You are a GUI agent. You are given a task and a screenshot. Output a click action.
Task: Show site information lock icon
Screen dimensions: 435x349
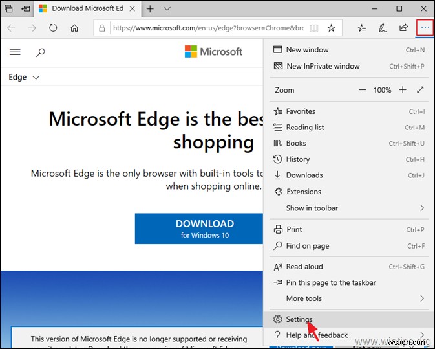click(x=102, y=28)
